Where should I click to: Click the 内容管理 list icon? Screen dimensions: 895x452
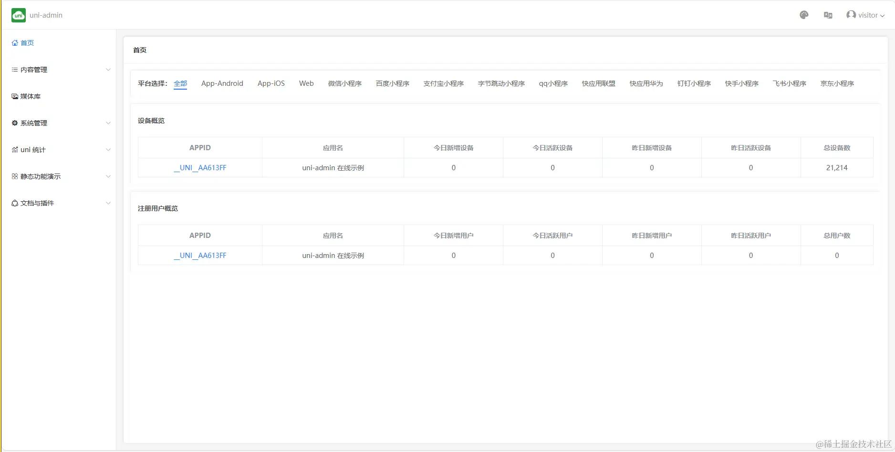(x=15, y=70)
